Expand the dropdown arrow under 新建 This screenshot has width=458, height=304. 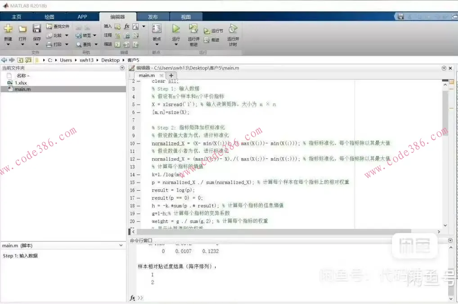pyautogui.click(x=8, y=45)
